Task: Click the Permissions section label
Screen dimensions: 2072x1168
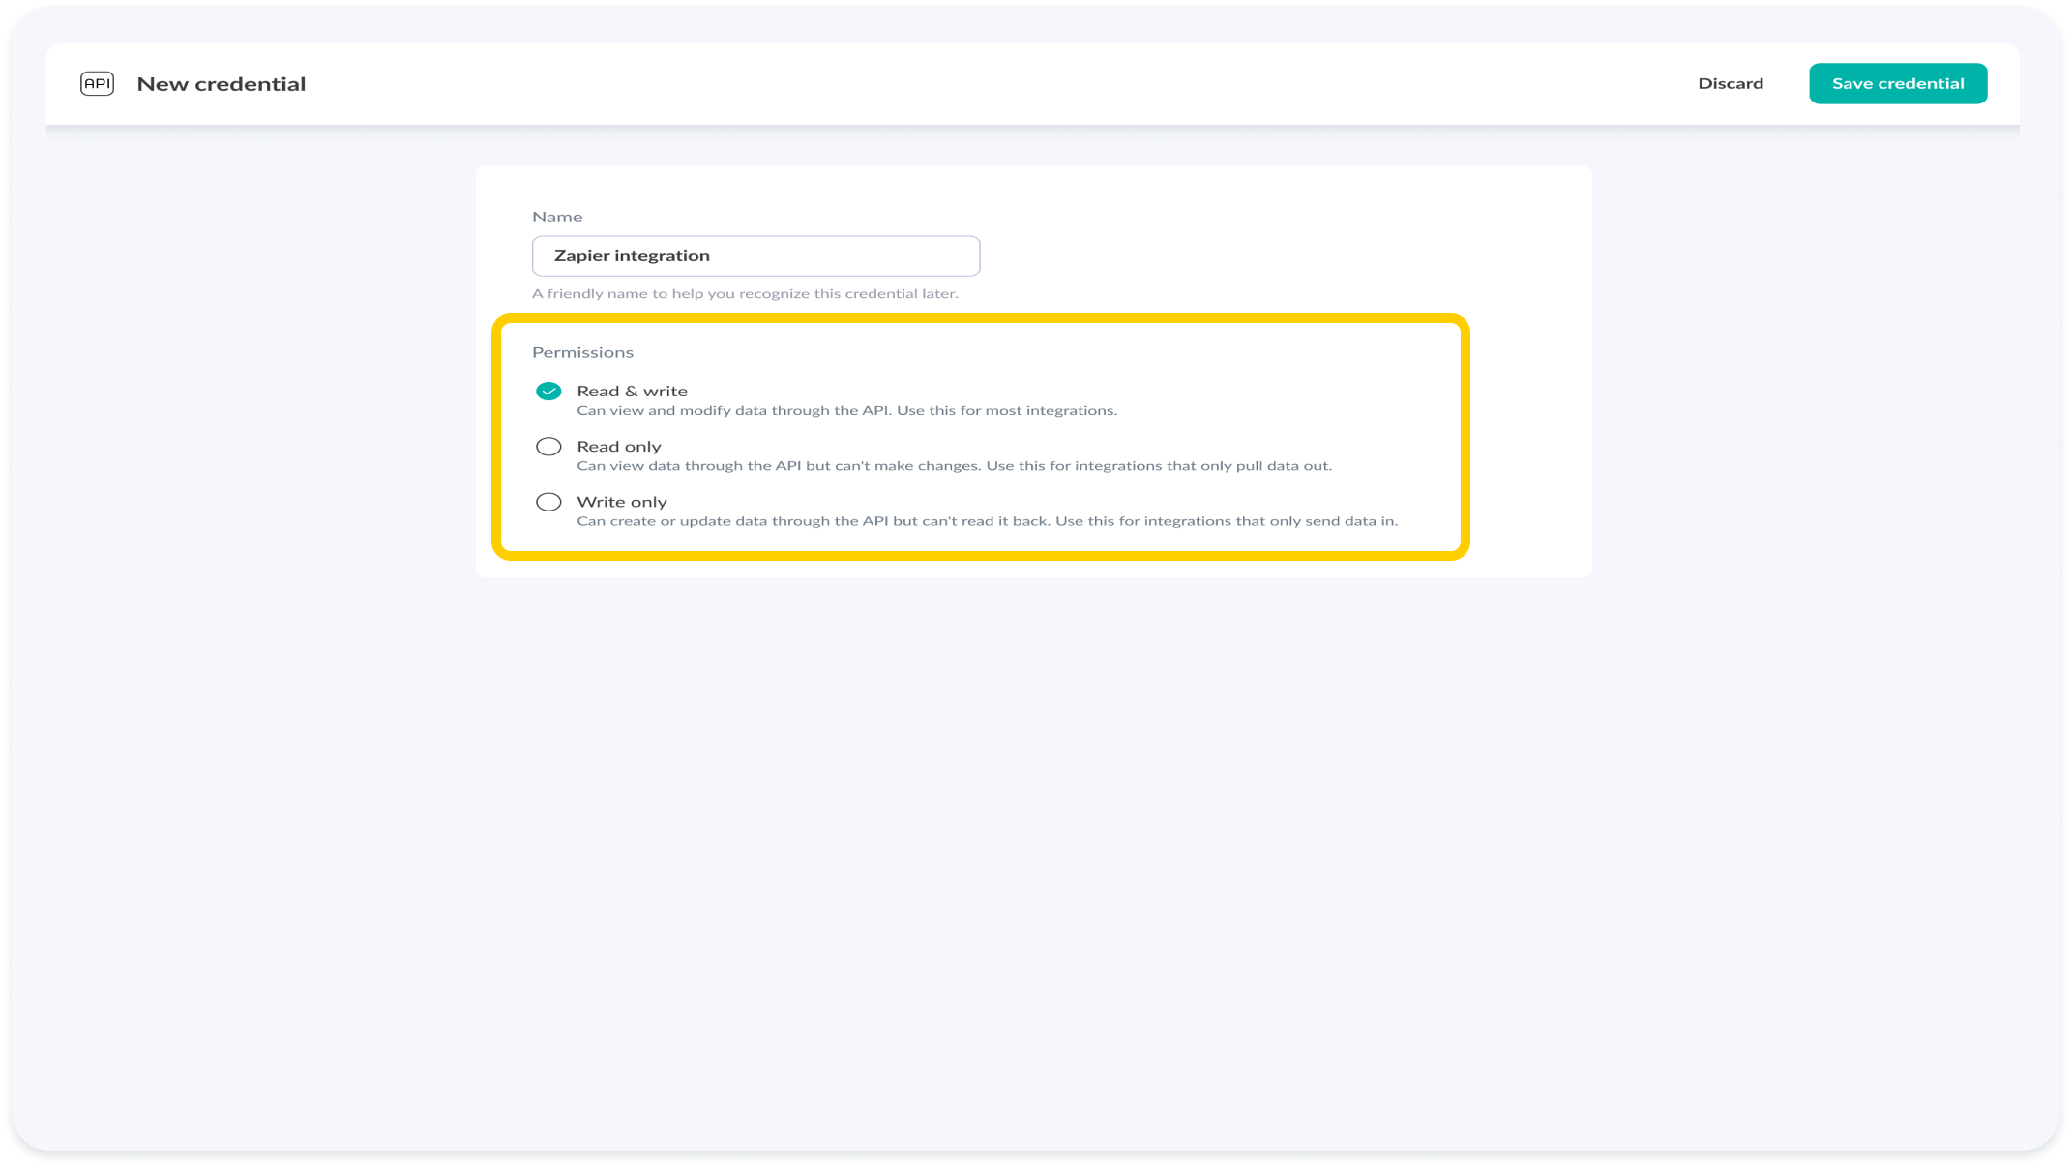Action: tap(582, 352)
